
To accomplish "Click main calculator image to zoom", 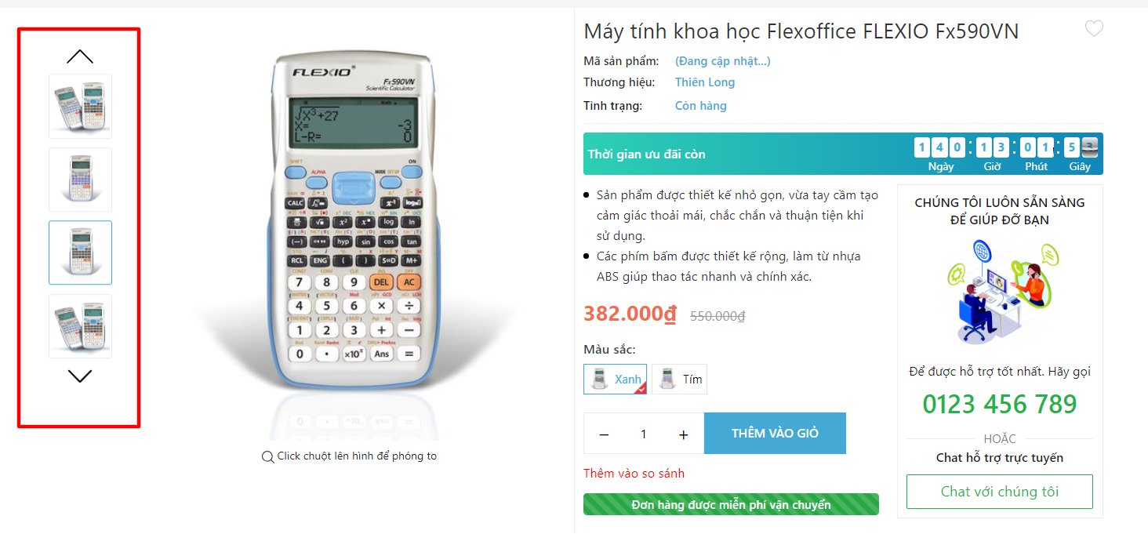I will click(353, 227).
